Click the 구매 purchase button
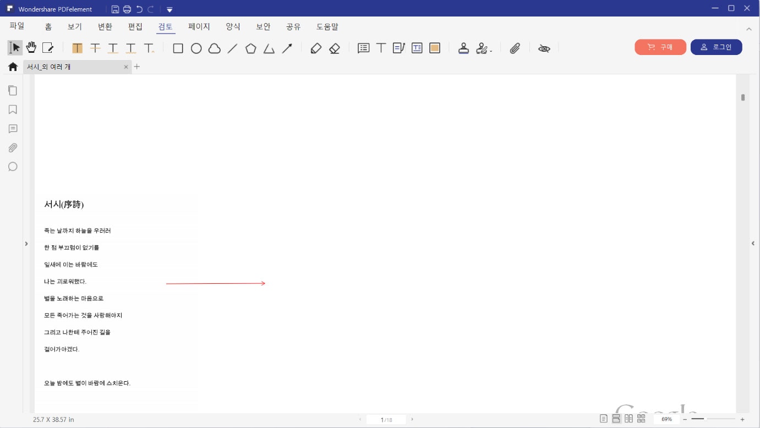760x428 pixels. pos(660,47)
